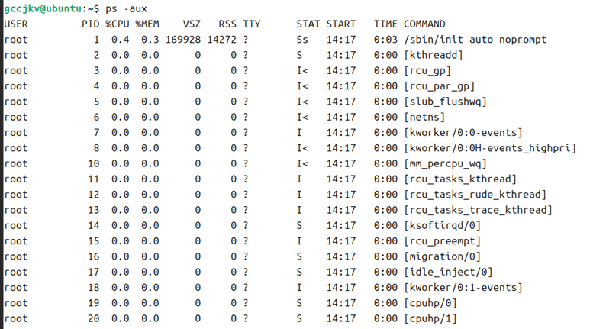
Task: Click the /sbin/init auto noprompt entry
Action: [475, 40]
